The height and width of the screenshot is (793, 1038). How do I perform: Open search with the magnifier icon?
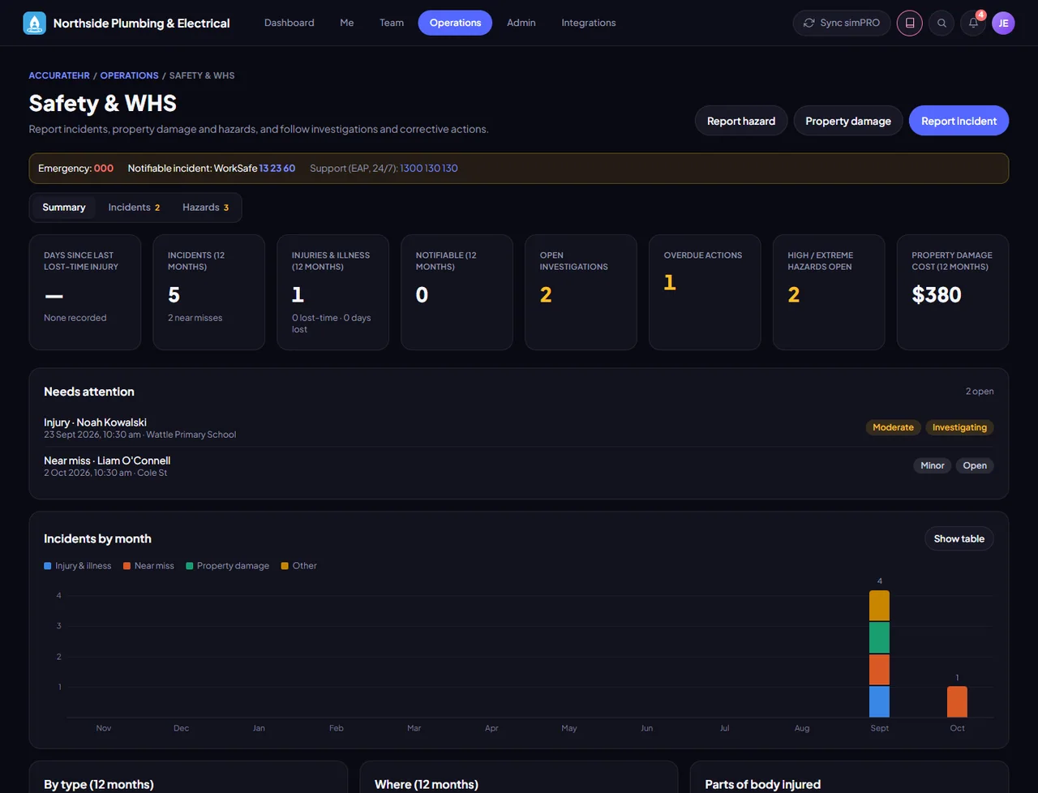coord(941,23)
